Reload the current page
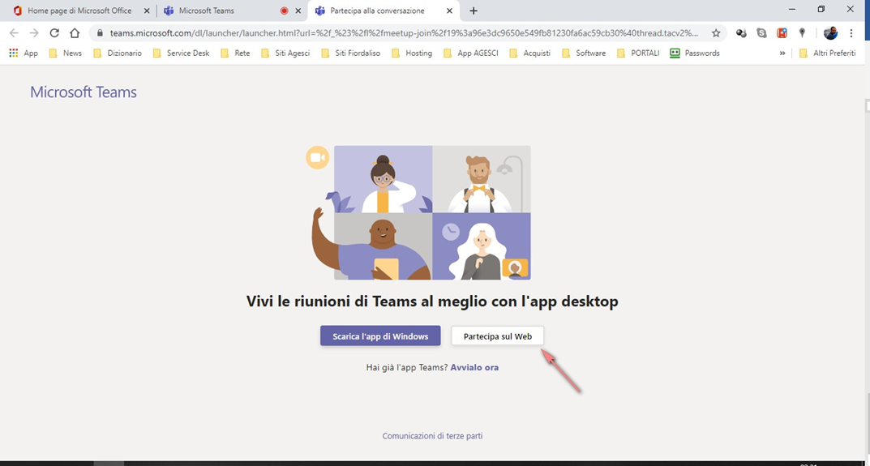Image resolution: width=870 pixels, height=466 pixels. click(x=54, y=32)
